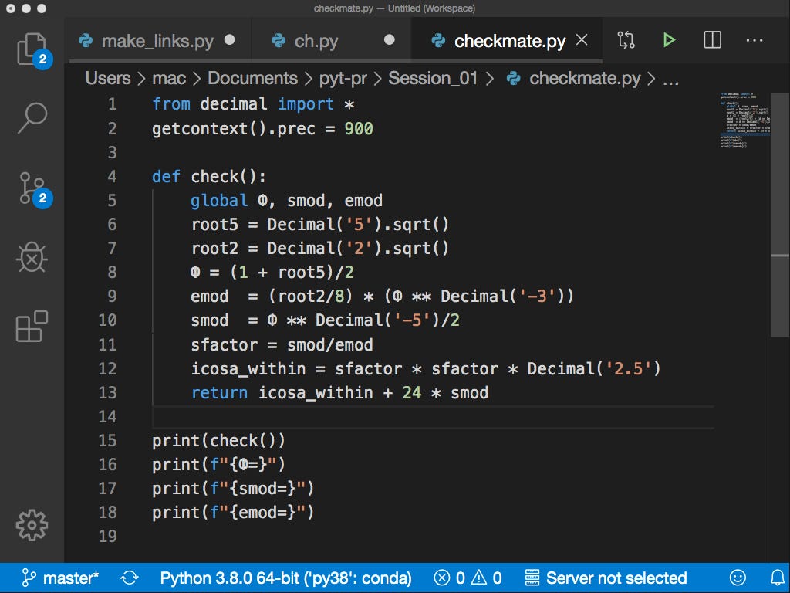
Task: Click Documents in the breadcrumb path
Action: tap(252, 78)
